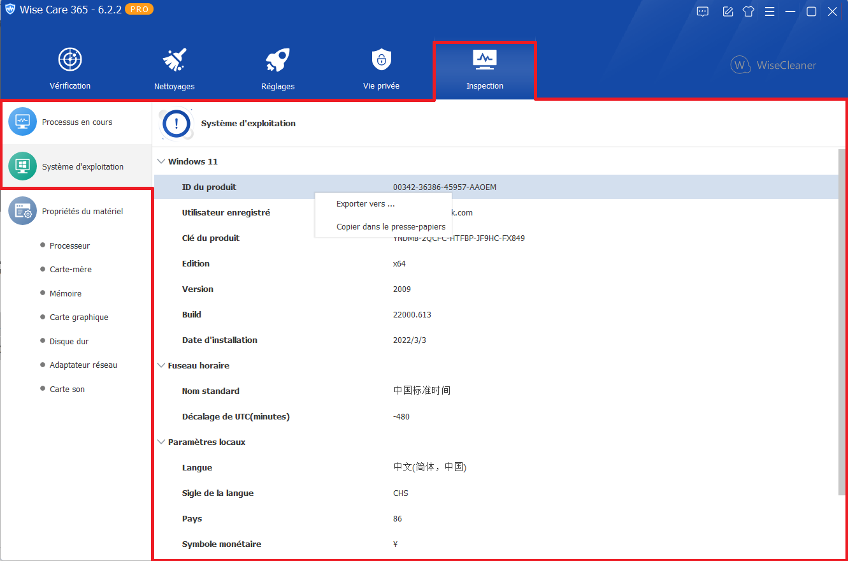Click the Système d'exploitation sidebar icon
The width and height of the screenshot is (848, 561).
pos(22,166)
